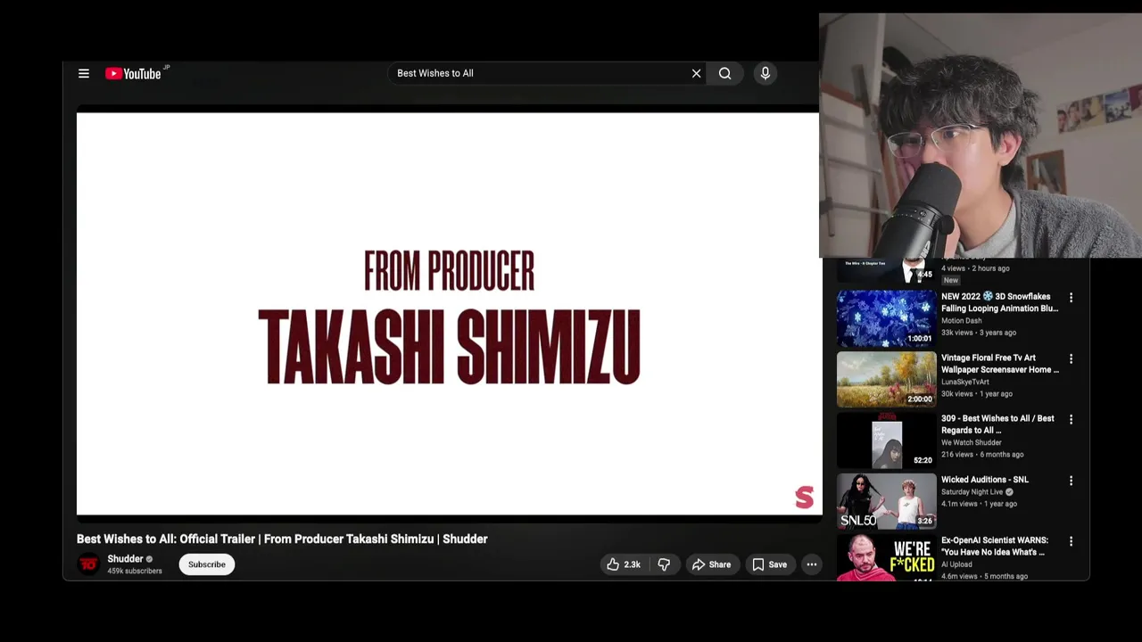Like the video with thumbs-up 2.3k
This screenshot has height=642, width=1142.
pos(624,564)
